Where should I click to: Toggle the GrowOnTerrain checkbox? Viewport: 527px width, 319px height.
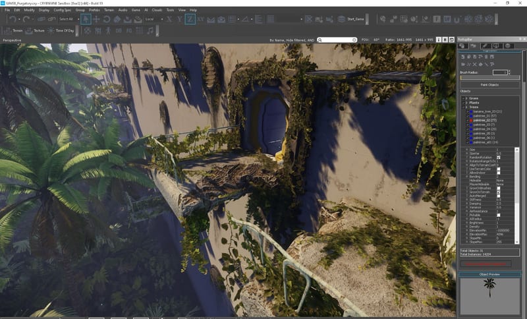click(x=499, y=192)
